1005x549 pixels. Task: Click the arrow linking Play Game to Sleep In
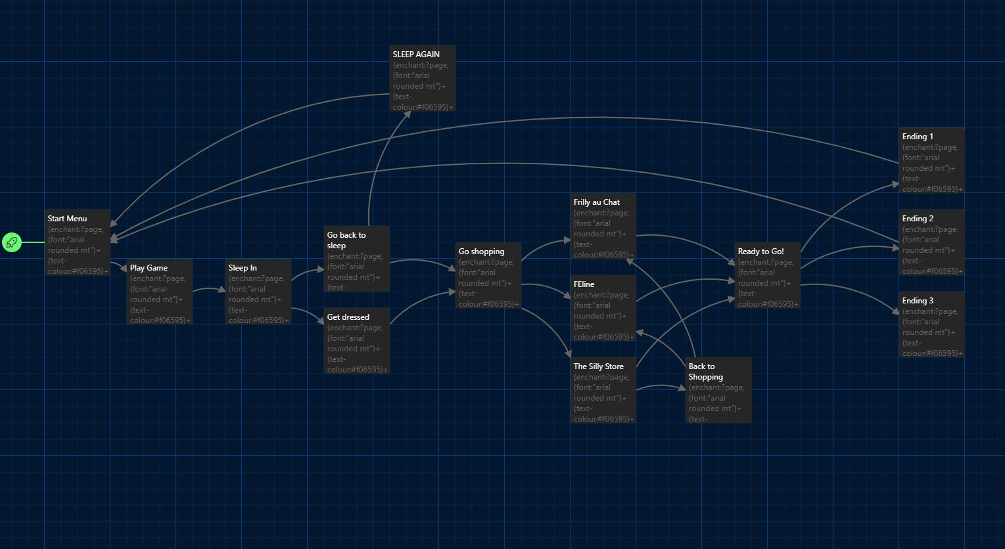pyautogui.click(x=209, y=289)
